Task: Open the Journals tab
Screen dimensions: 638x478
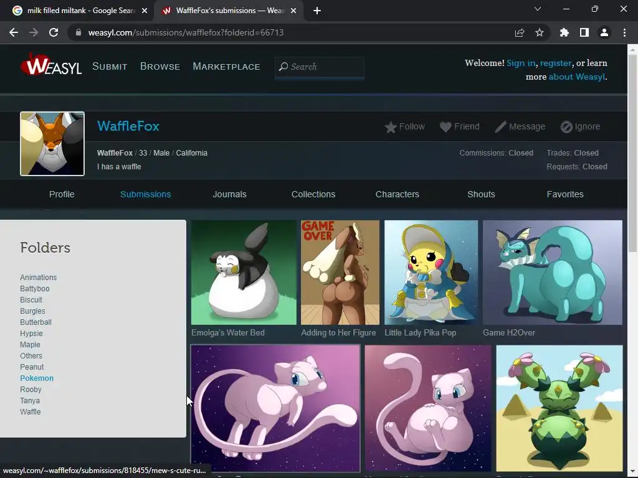Action: (x=229, y=194)
